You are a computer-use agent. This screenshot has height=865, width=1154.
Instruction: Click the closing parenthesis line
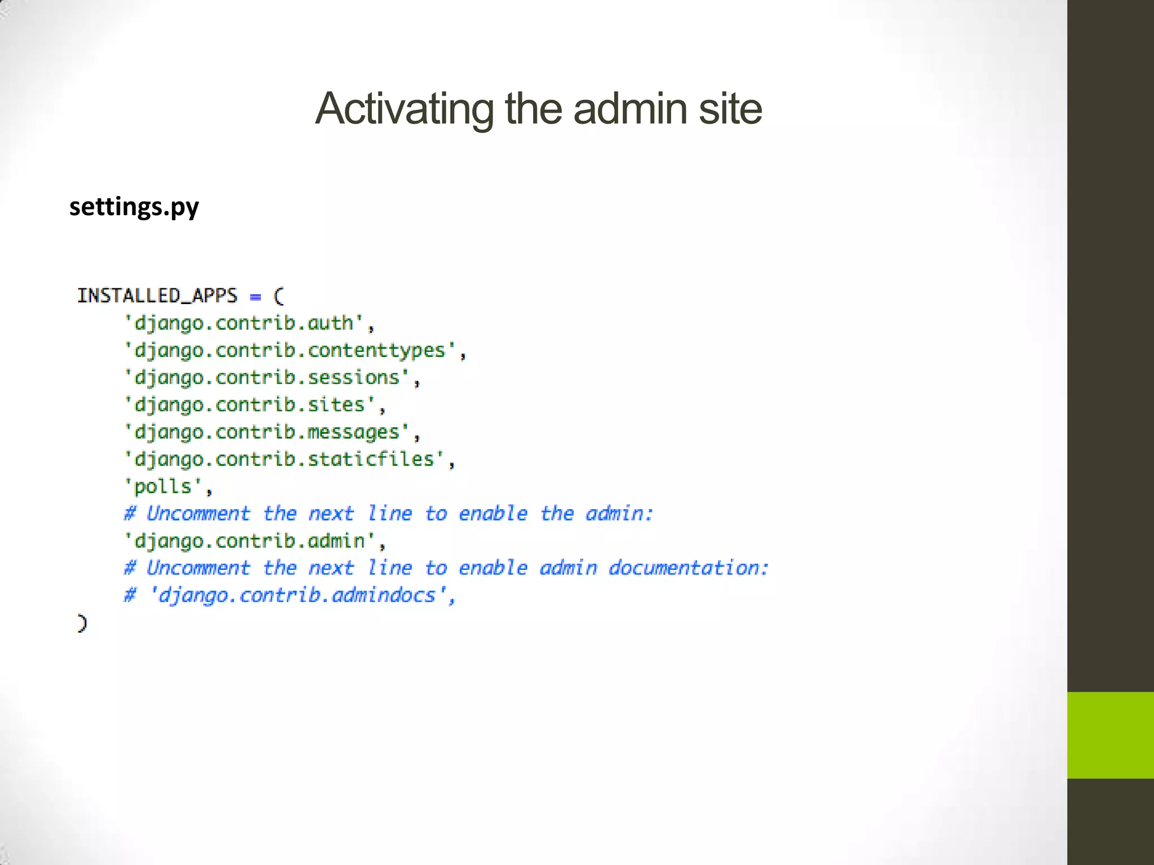(x=82, y=623)
